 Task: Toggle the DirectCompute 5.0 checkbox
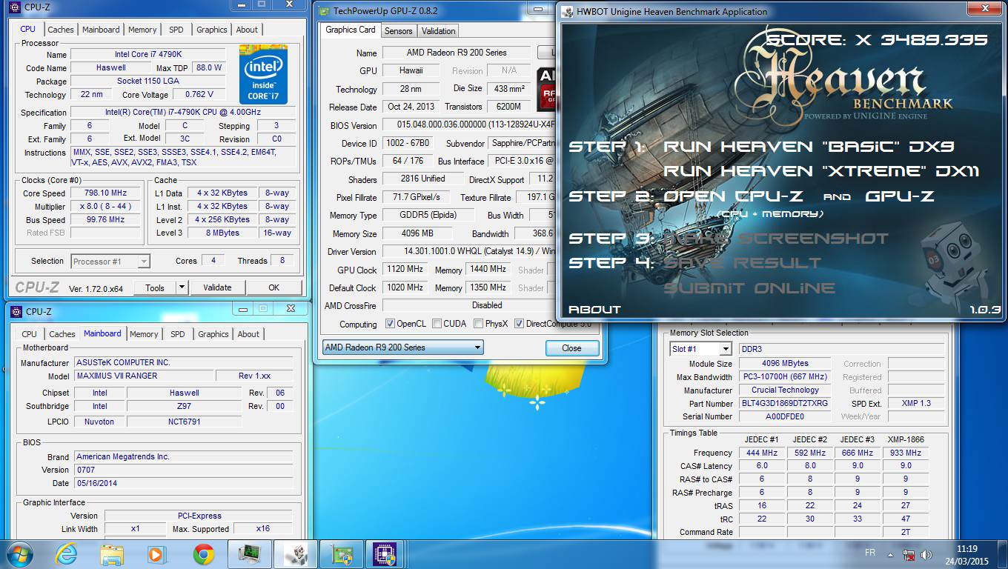(520, 324)
